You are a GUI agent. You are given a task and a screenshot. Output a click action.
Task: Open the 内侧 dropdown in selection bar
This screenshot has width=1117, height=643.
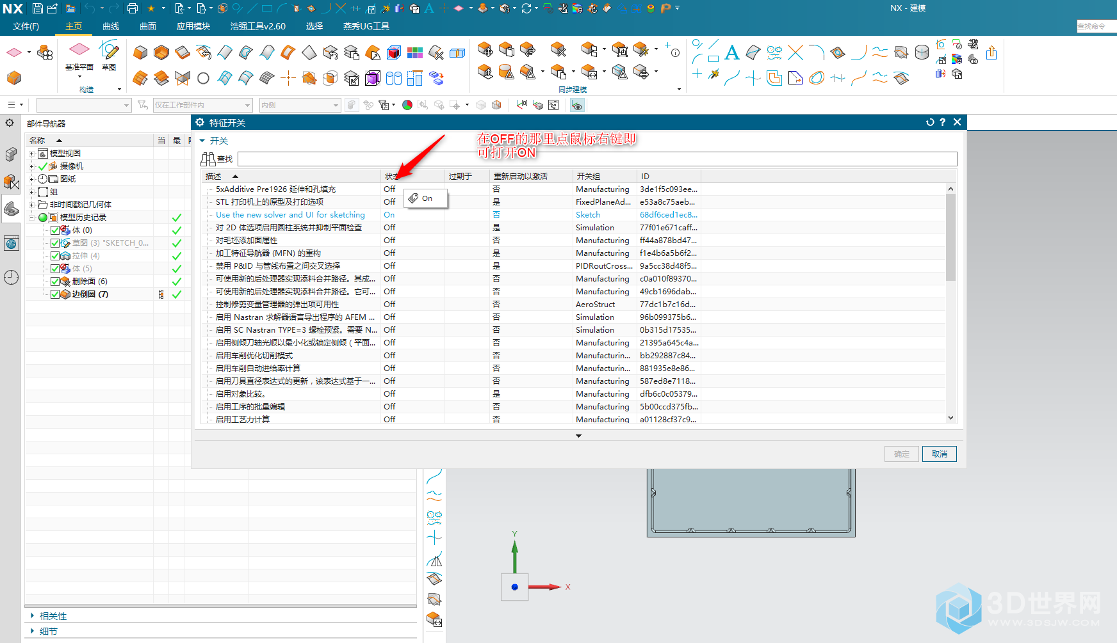click(300, 105)
